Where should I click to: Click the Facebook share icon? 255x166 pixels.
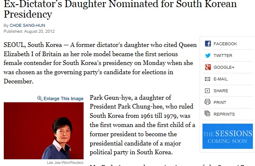(208, 44)
